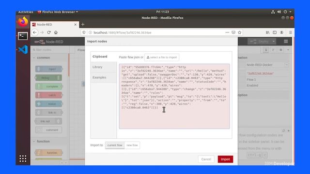Open sidebar tabs dropdown arrow
The width and height of the screenshot is (310, 174).
pyautogui.click(x=288, y=50)
